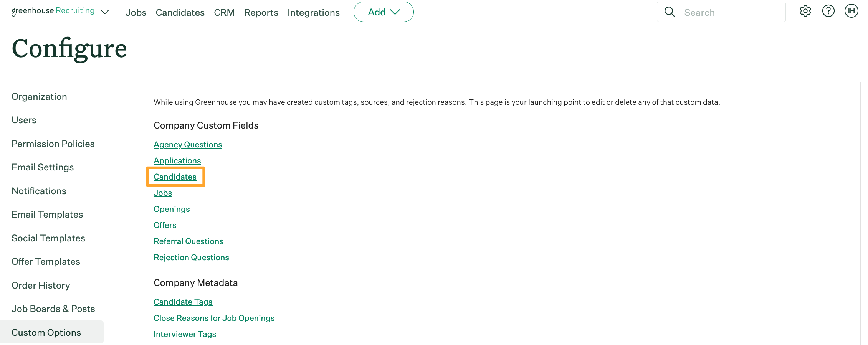Open Email Settings in the sidebar

pyautogui.click(x=43, y=167)
